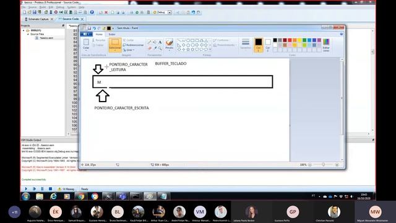Close the Source Code tab
This screenshot has width=396, height=223.
(82, 19)
